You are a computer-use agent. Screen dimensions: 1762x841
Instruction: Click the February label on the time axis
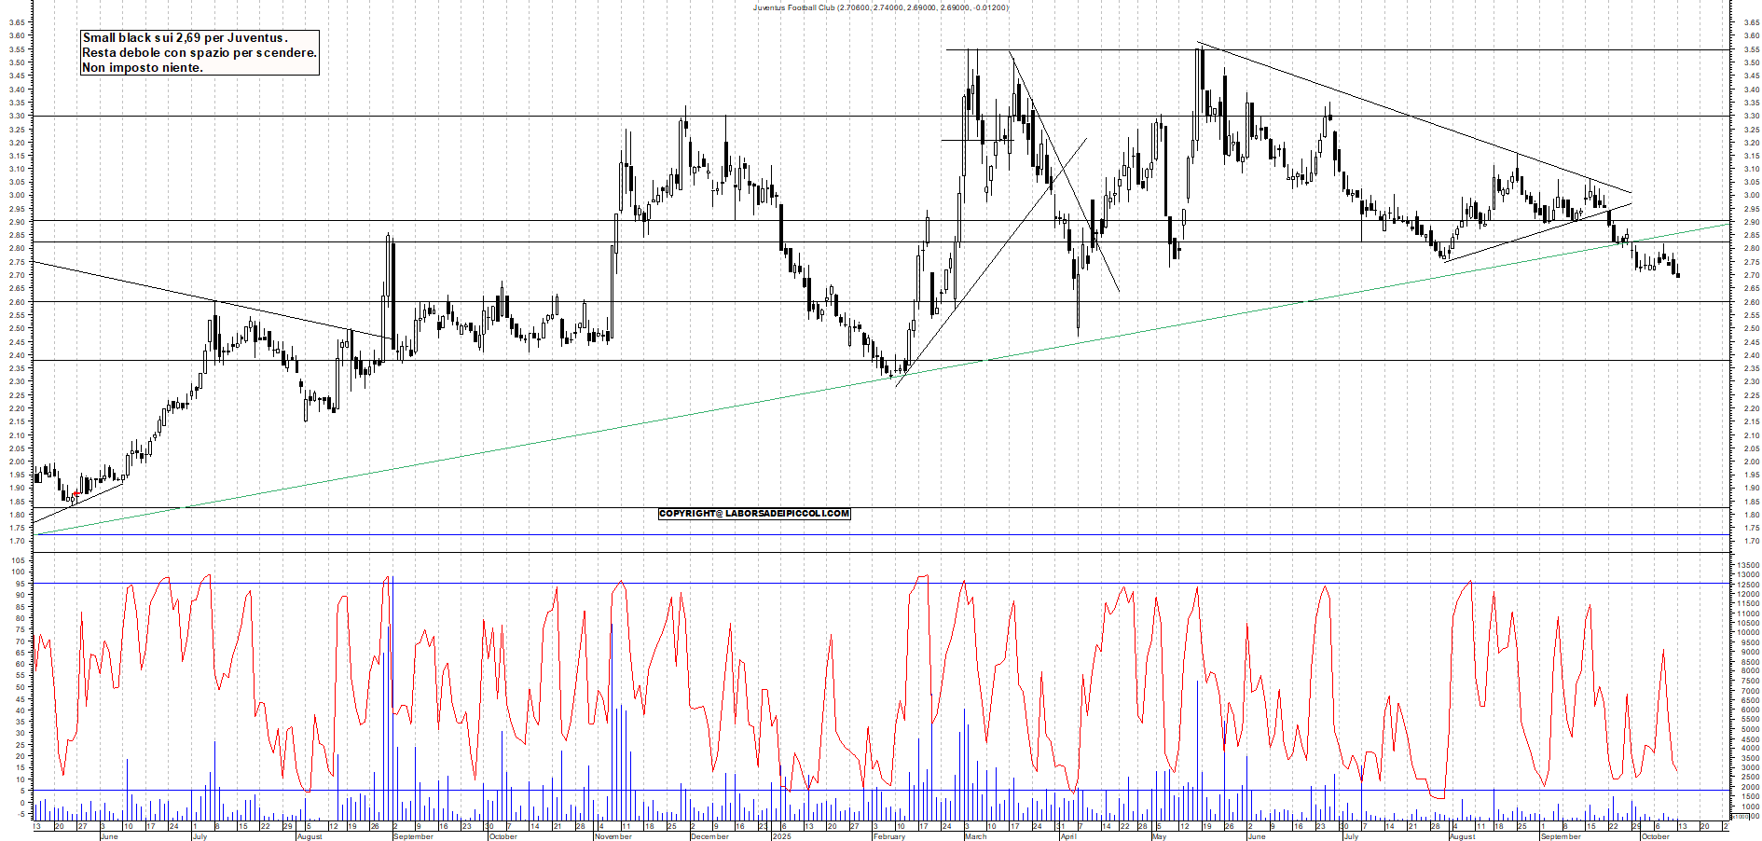888,836
